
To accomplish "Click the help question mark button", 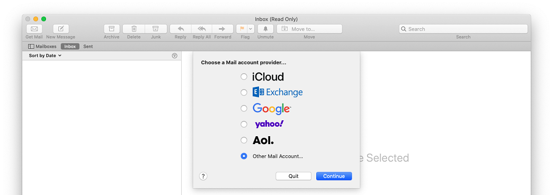I will [x=203, y=176].
